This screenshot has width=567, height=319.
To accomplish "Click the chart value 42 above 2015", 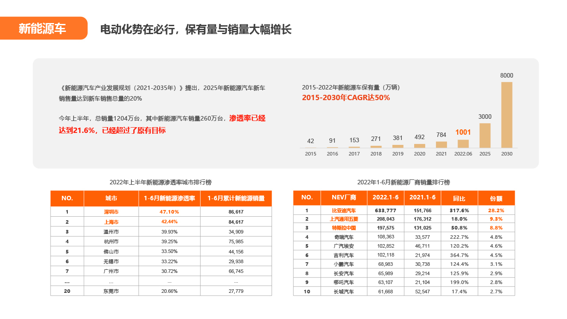I will (x=311, y=141).
